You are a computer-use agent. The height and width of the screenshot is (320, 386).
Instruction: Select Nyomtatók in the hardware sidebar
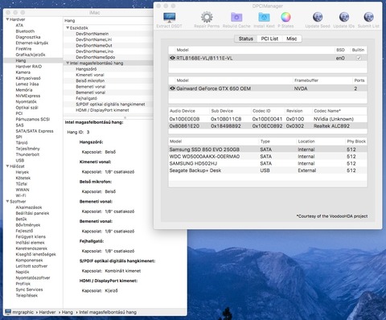pyautogui.click(x=26, y=101)
